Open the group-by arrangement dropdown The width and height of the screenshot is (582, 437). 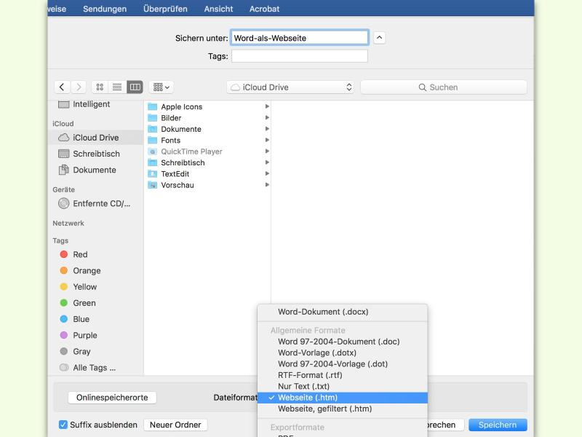[162, 87]
